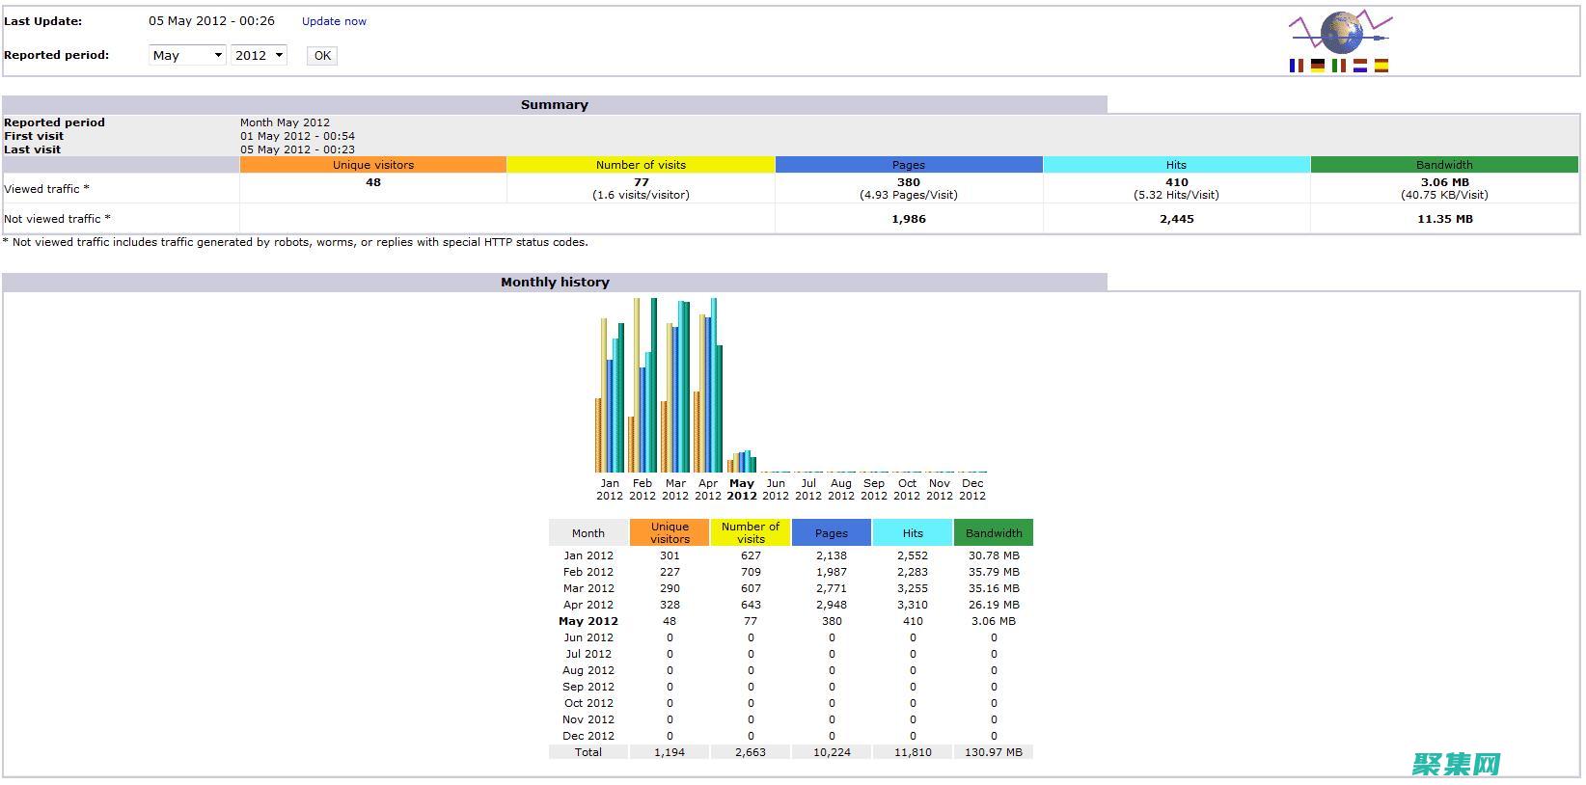Click the orange Unique visitors summary header
The image size is (1586, 785).
(373, 165)
